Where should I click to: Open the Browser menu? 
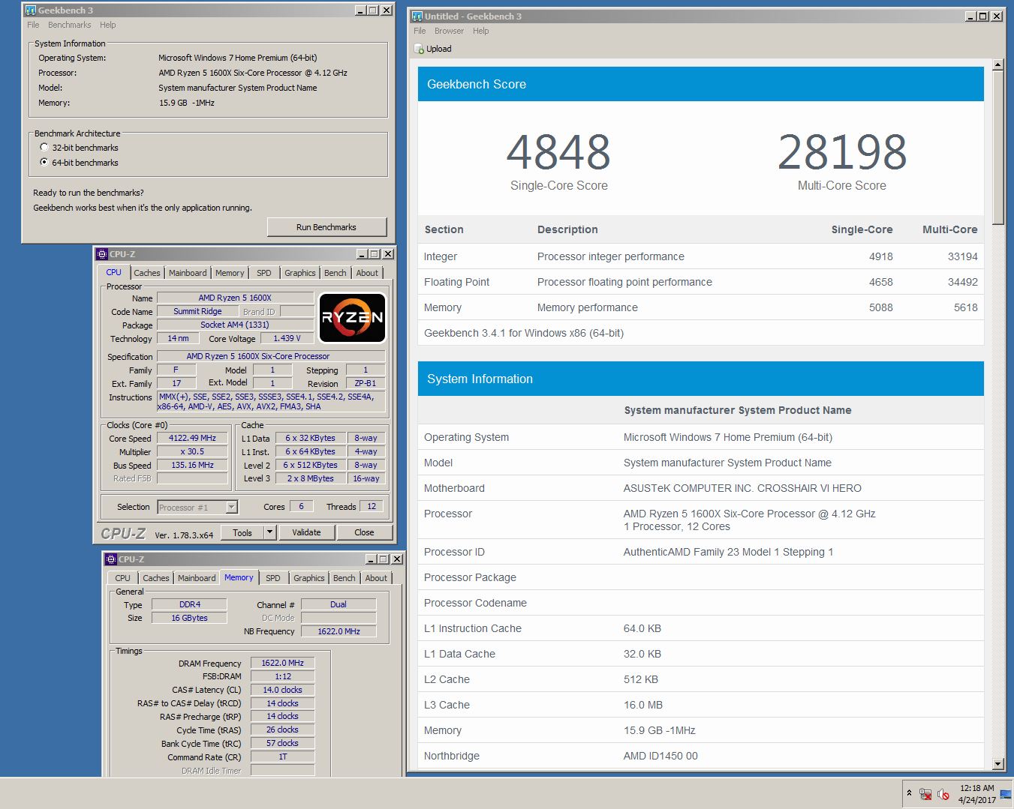point(449,31)
